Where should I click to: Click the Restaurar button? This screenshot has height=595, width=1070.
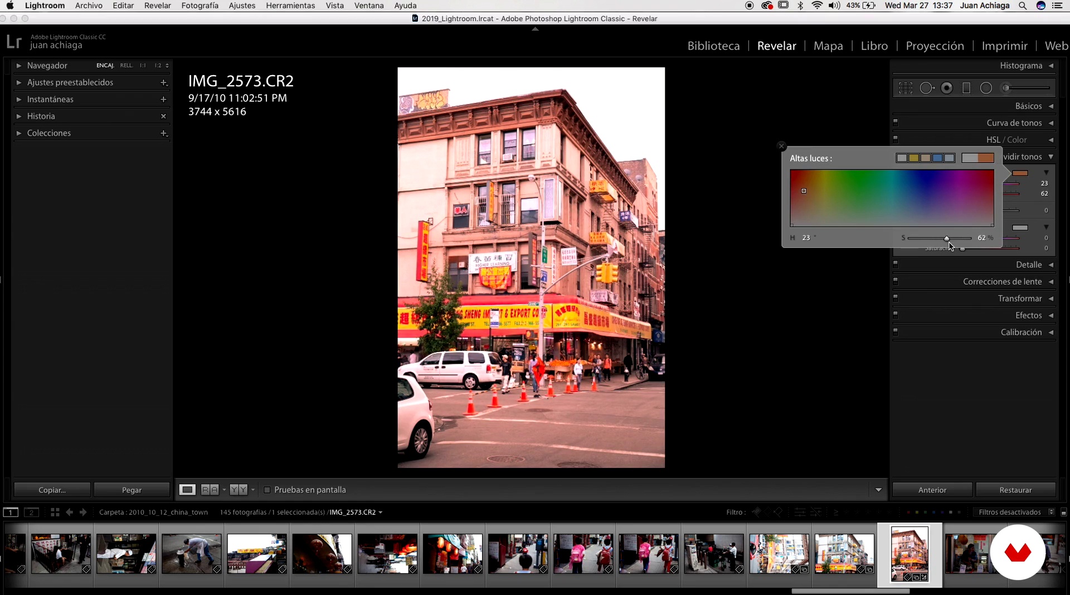pyautogui.click(x=1015, y=490)
